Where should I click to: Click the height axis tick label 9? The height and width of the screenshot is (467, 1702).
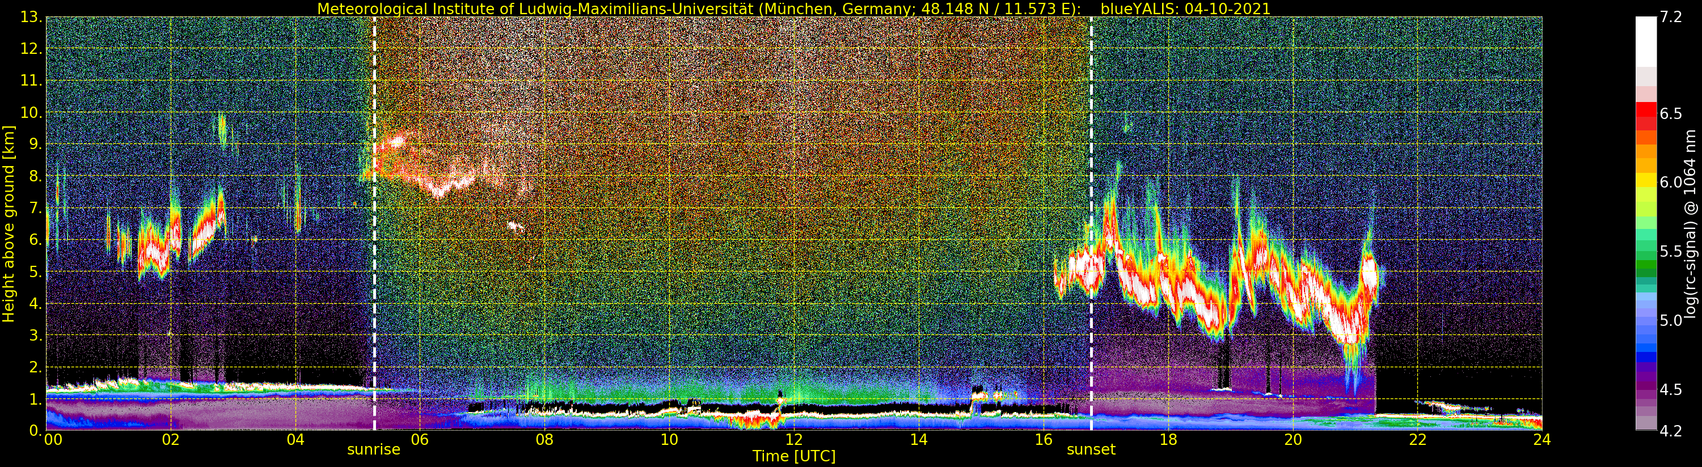coord(36,145)
